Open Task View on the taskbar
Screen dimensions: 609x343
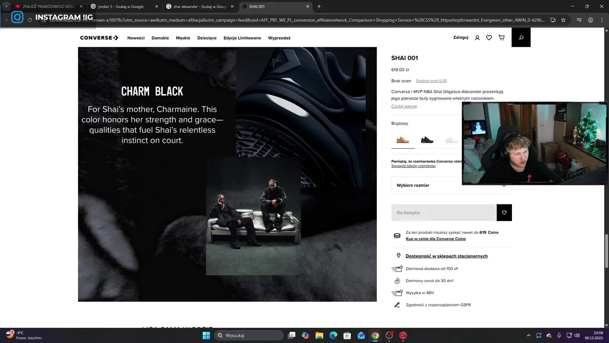pyautogui.click(x=292, y=335)
